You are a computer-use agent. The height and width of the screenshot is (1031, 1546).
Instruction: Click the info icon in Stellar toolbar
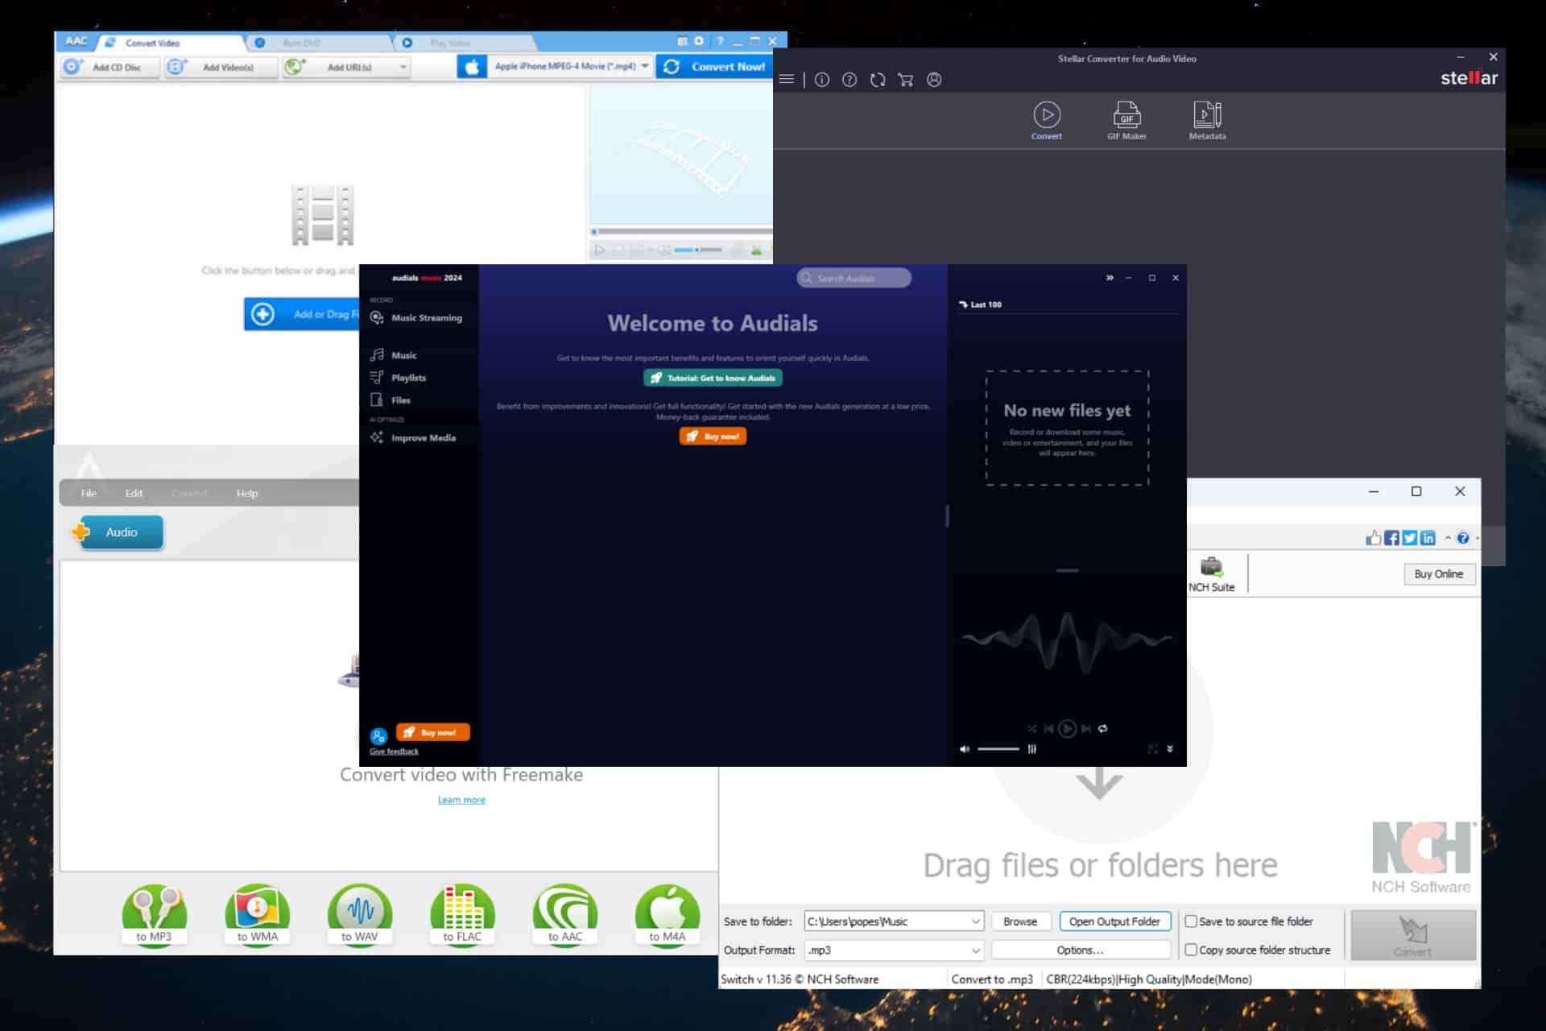pyautogui.click(x=821, y=80)
